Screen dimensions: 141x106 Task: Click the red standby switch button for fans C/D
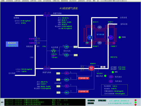(x=83, y=91)
